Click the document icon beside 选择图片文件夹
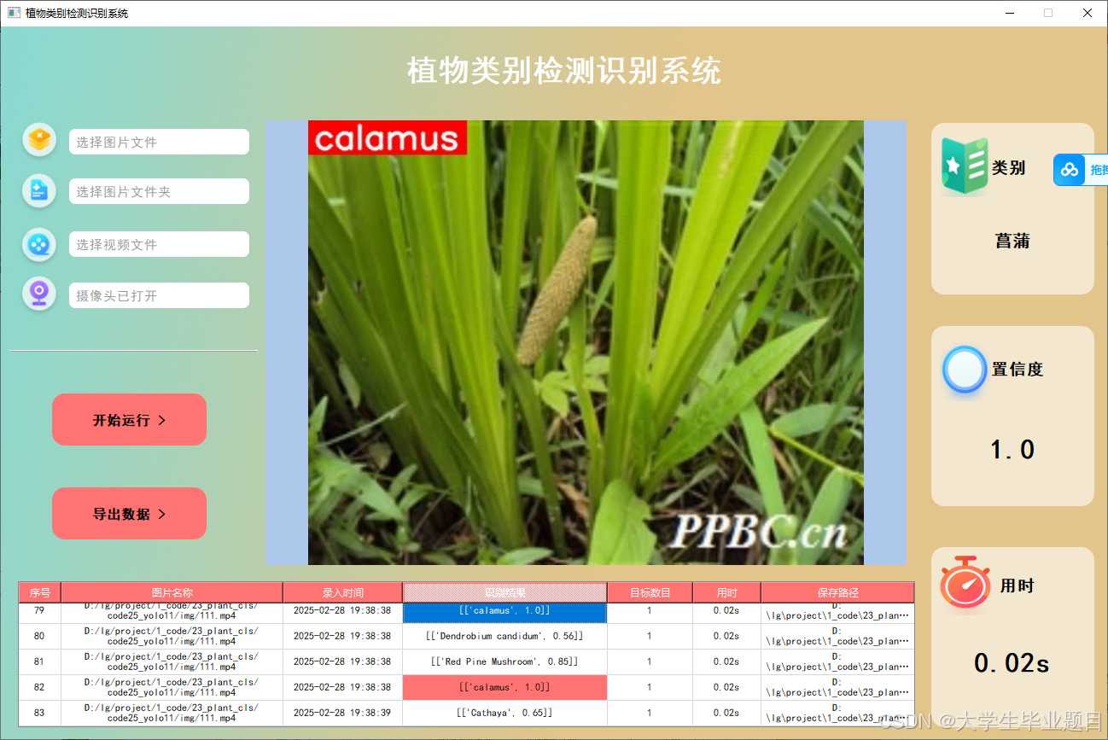This screenshot has width=1108, height=740. pos(39,190)
